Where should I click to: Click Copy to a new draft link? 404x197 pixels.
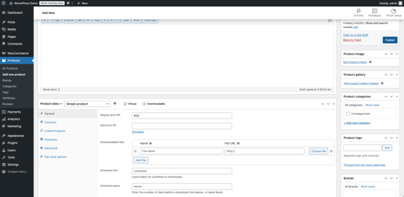pos(356,35)
